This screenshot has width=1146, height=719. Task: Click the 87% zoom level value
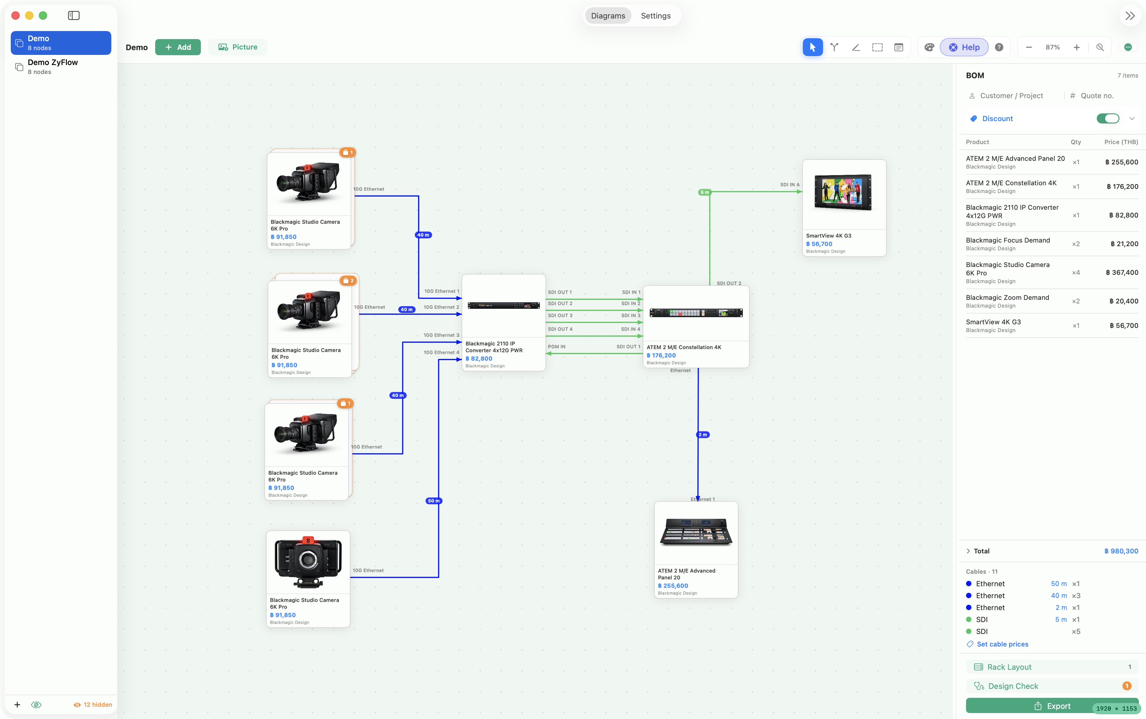coord(1053,47)
